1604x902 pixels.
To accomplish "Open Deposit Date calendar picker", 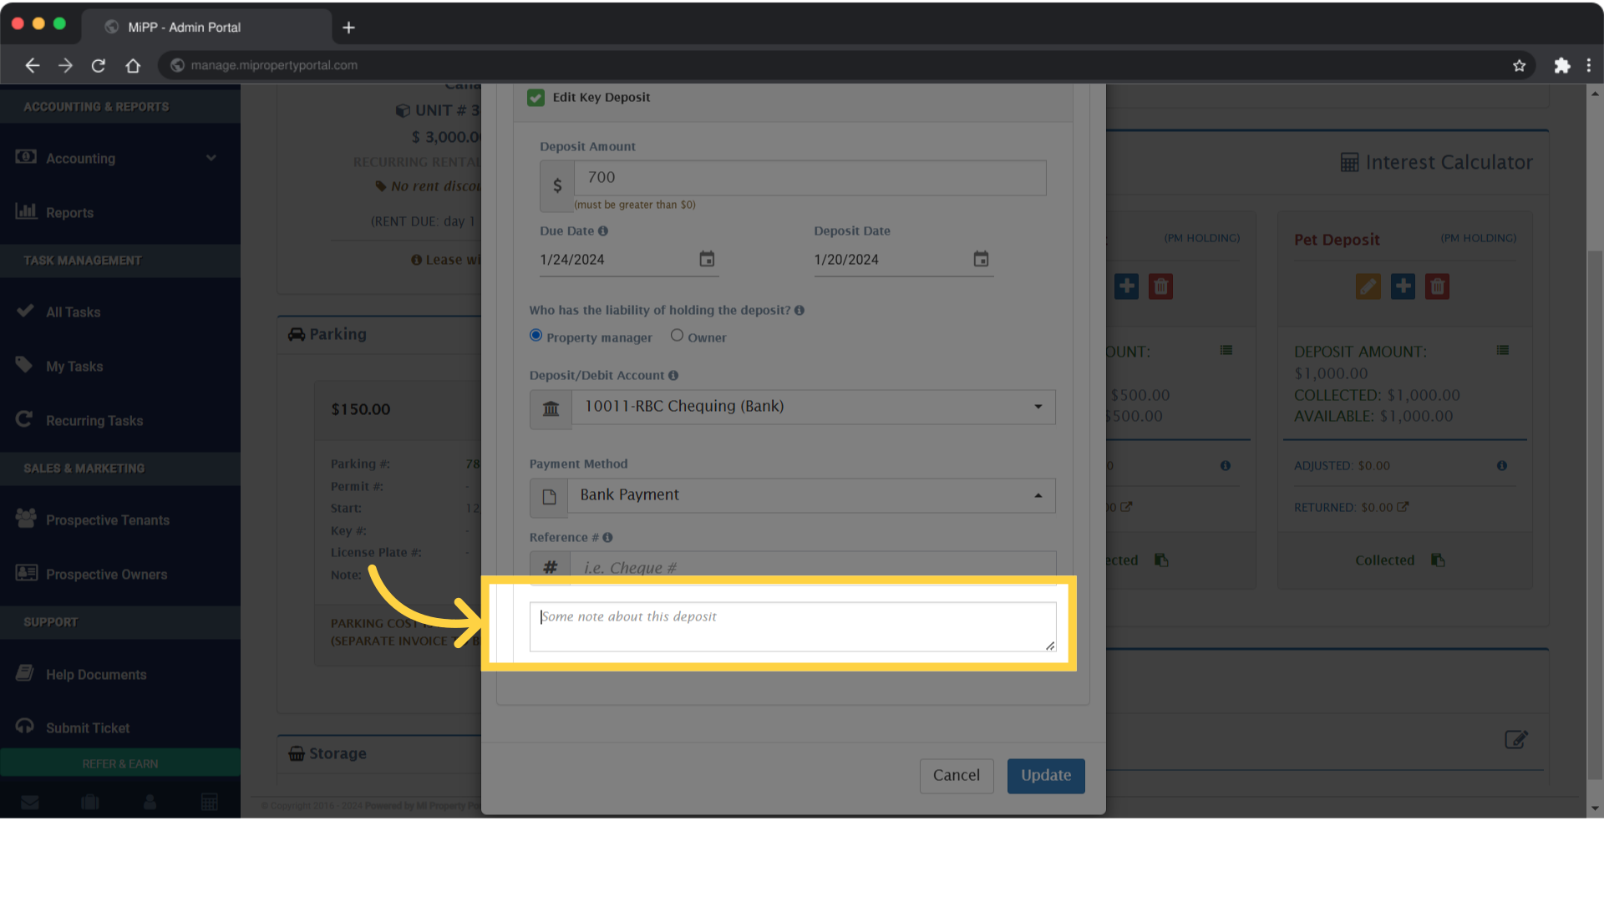I will pyautogui.click(x=981, y=260).
